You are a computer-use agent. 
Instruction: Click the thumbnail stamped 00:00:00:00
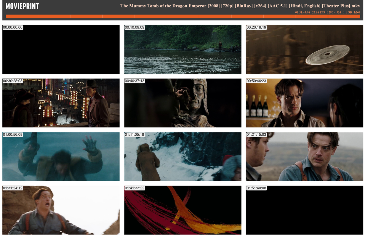click(61, 49)
